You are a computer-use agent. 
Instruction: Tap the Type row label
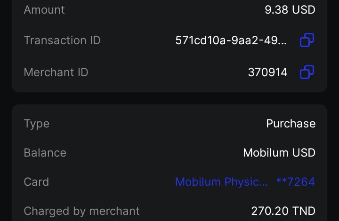37,124
